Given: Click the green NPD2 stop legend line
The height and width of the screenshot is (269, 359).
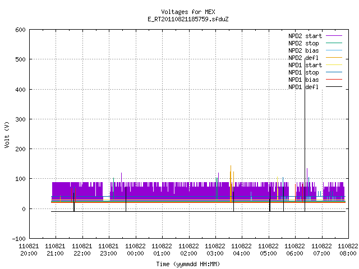Looking at the screenshot, I should pos(334,43).
